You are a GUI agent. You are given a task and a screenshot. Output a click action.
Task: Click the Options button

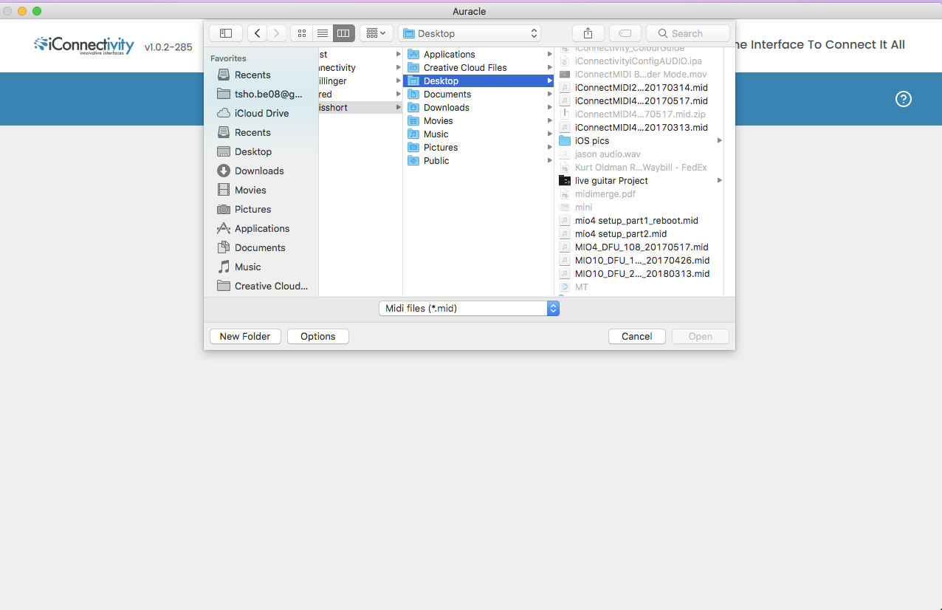318,336
